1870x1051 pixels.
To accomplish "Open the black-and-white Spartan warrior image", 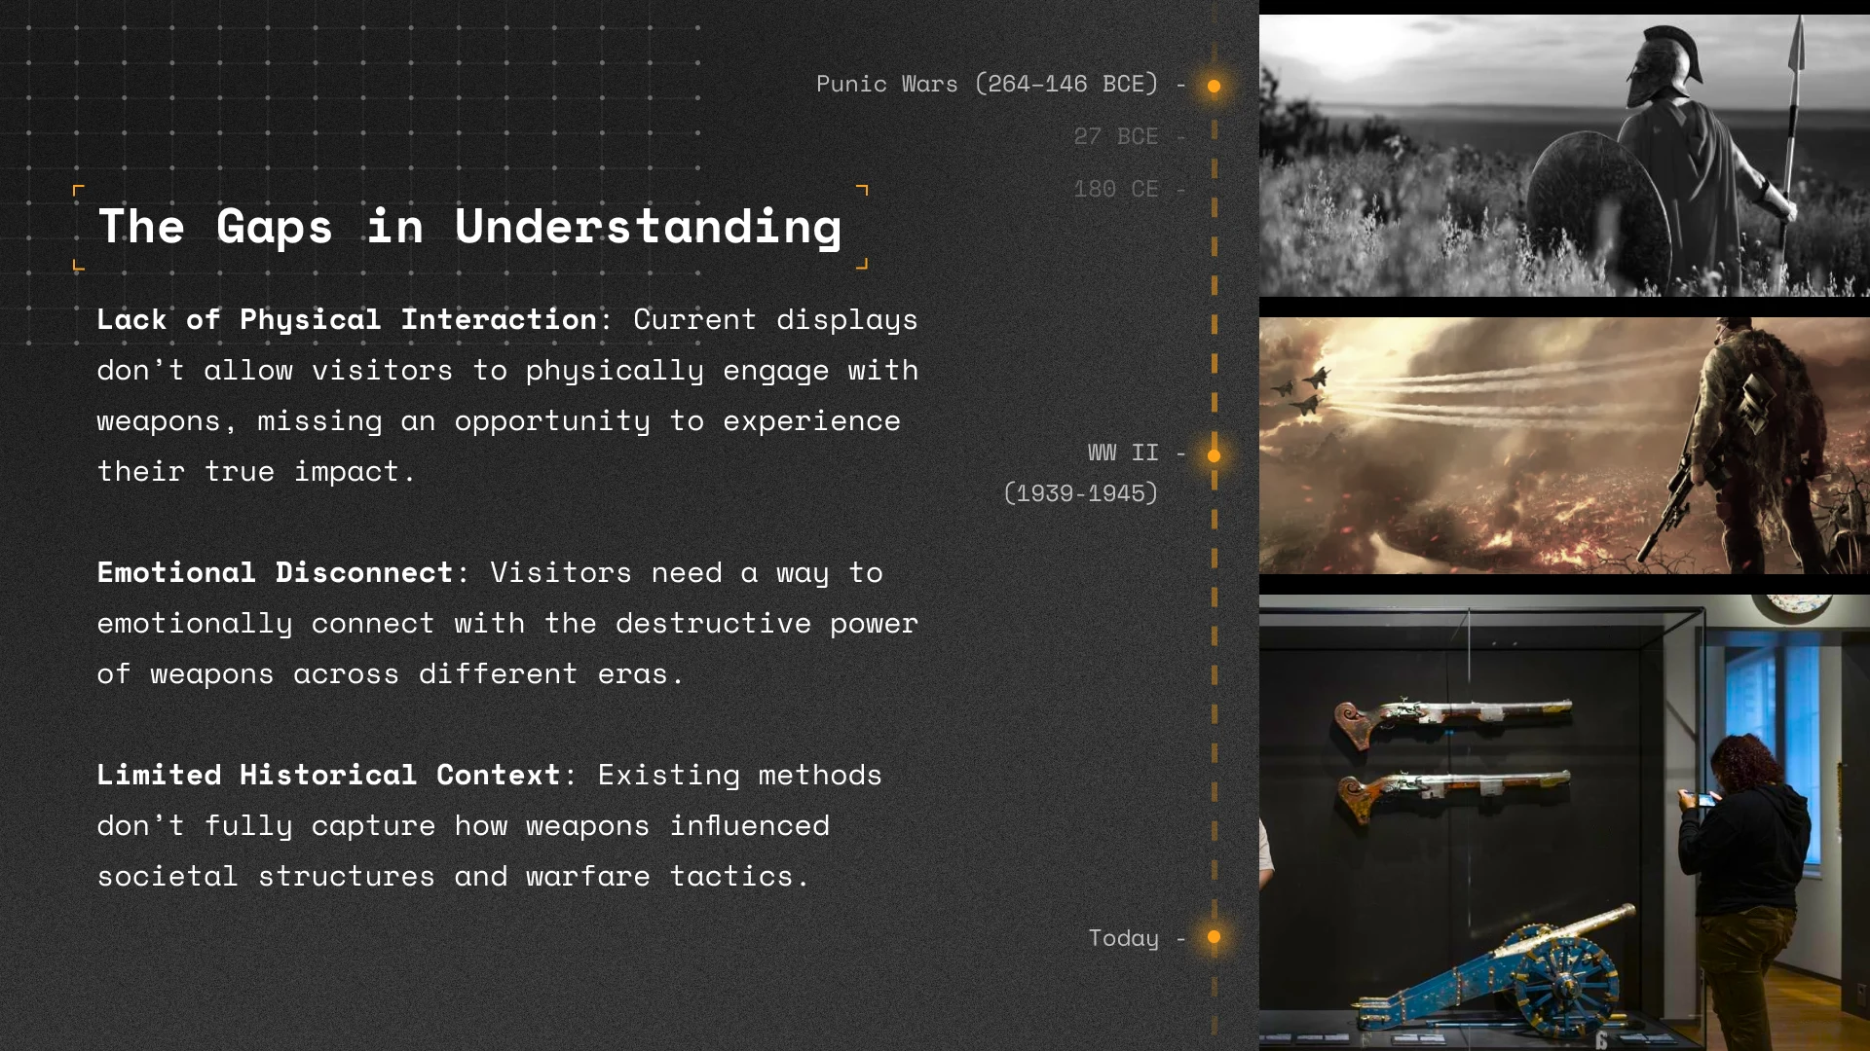I will [1563, 156].
